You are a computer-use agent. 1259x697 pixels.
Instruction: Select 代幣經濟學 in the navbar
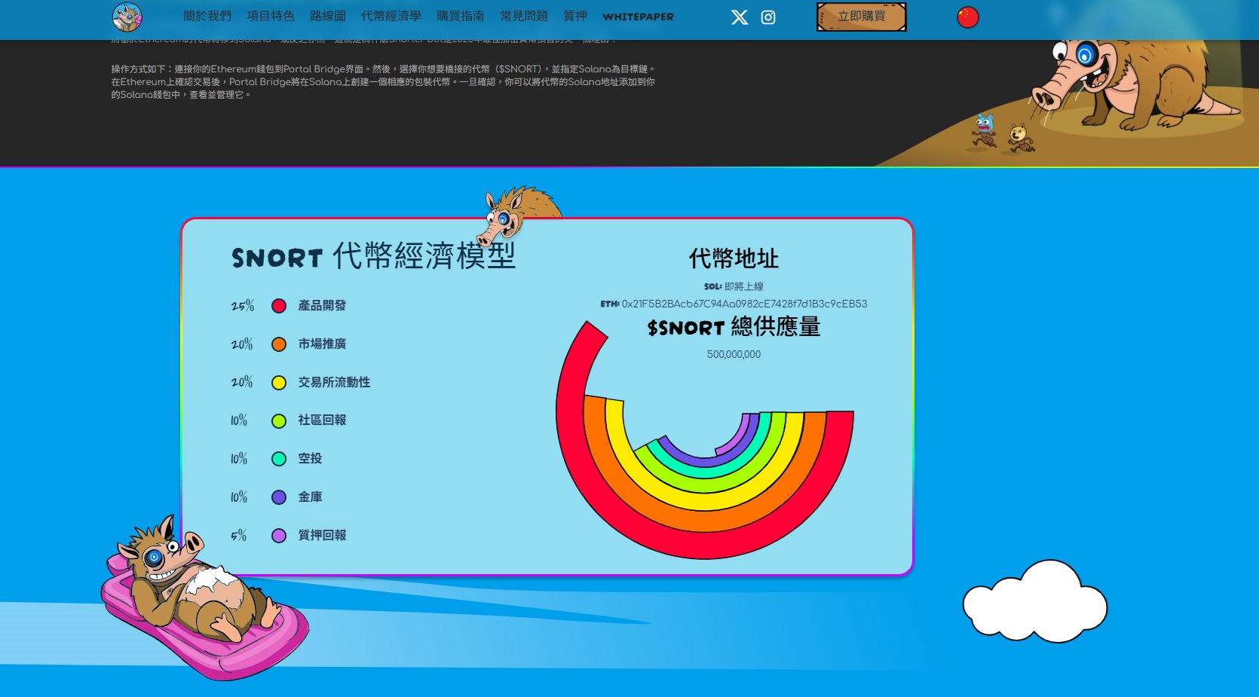coord(391,17)
